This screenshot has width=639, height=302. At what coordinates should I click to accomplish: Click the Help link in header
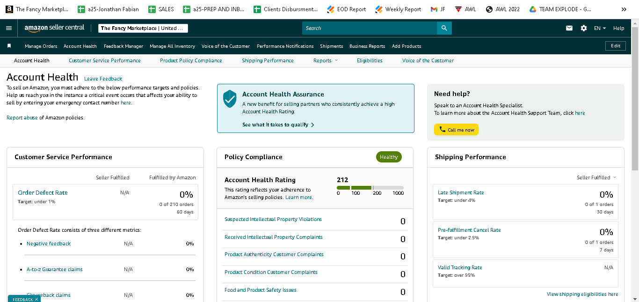tap(618, 28)
